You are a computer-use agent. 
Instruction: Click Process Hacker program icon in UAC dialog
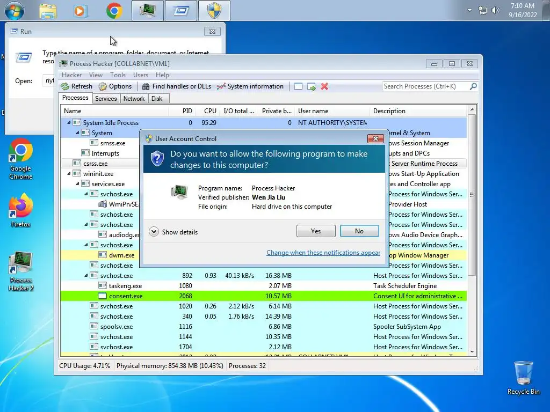[179, 192]
